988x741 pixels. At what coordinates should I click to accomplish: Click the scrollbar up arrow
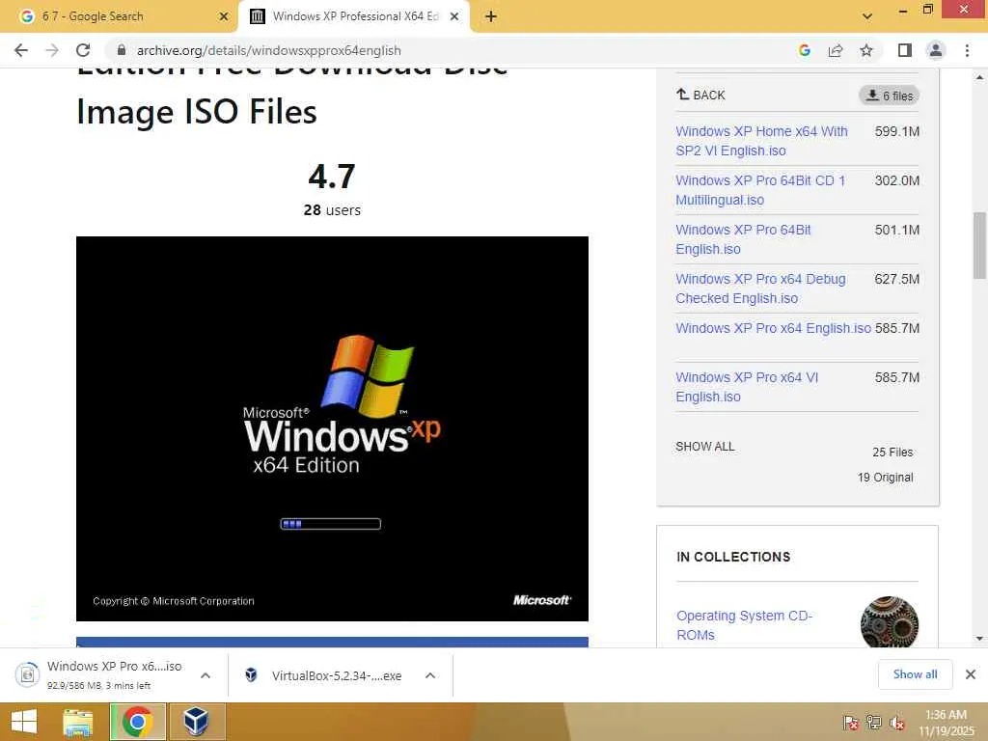click(x=979, y=77)
